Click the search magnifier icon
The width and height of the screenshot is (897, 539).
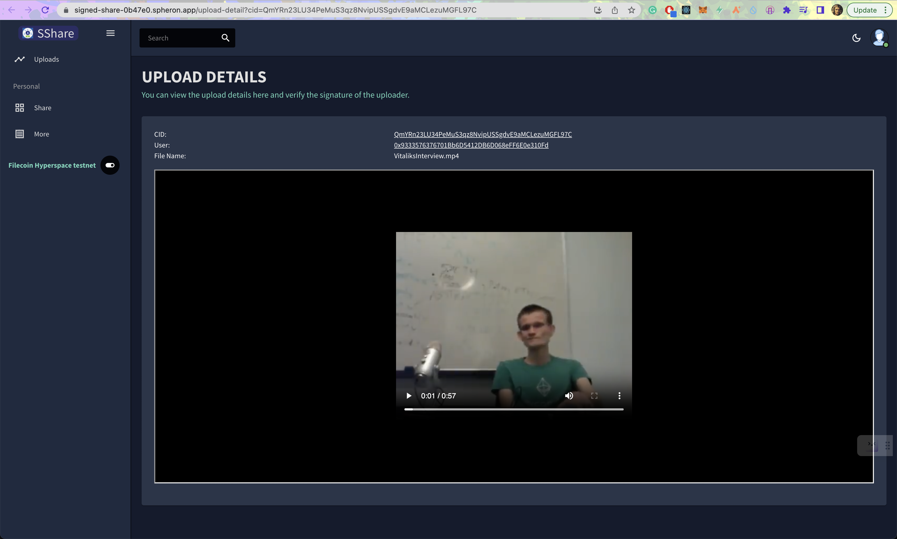click(225, 38)
